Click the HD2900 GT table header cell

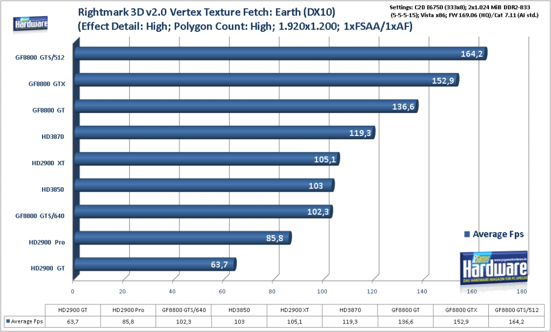[x=73, y=310]
